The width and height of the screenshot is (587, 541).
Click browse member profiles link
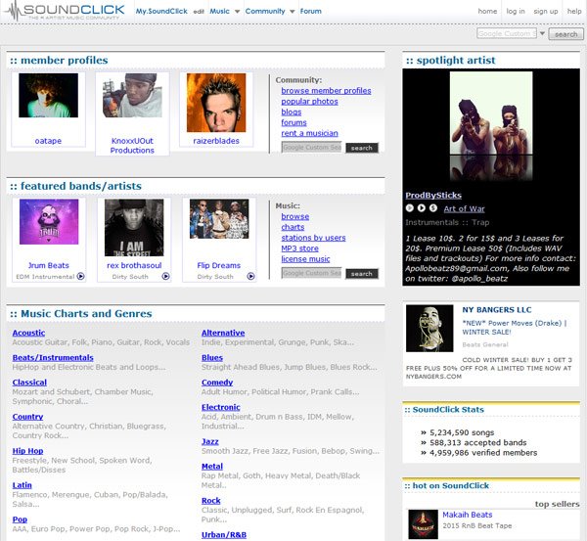click(x=326, y=91)
